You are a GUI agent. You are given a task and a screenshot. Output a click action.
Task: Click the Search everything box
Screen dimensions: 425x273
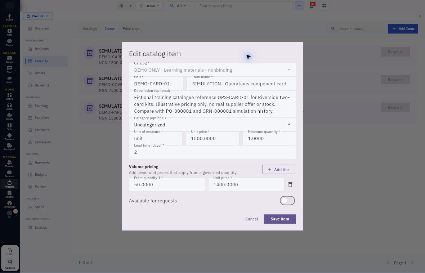(243, 6)
